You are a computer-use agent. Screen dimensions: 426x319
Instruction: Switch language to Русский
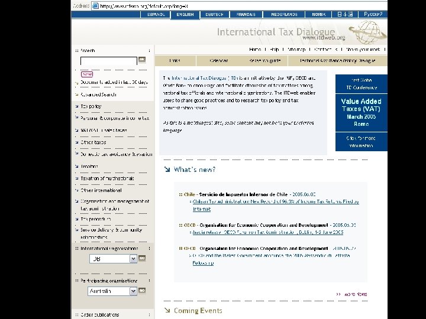(373, 14)
